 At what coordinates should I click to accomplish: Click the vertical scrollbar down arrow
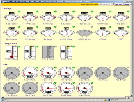click(131, 95)
